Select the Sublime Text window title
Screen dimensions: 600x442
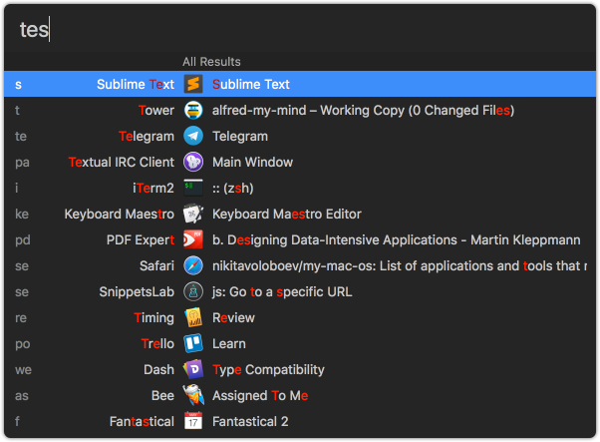click(251, 84)
